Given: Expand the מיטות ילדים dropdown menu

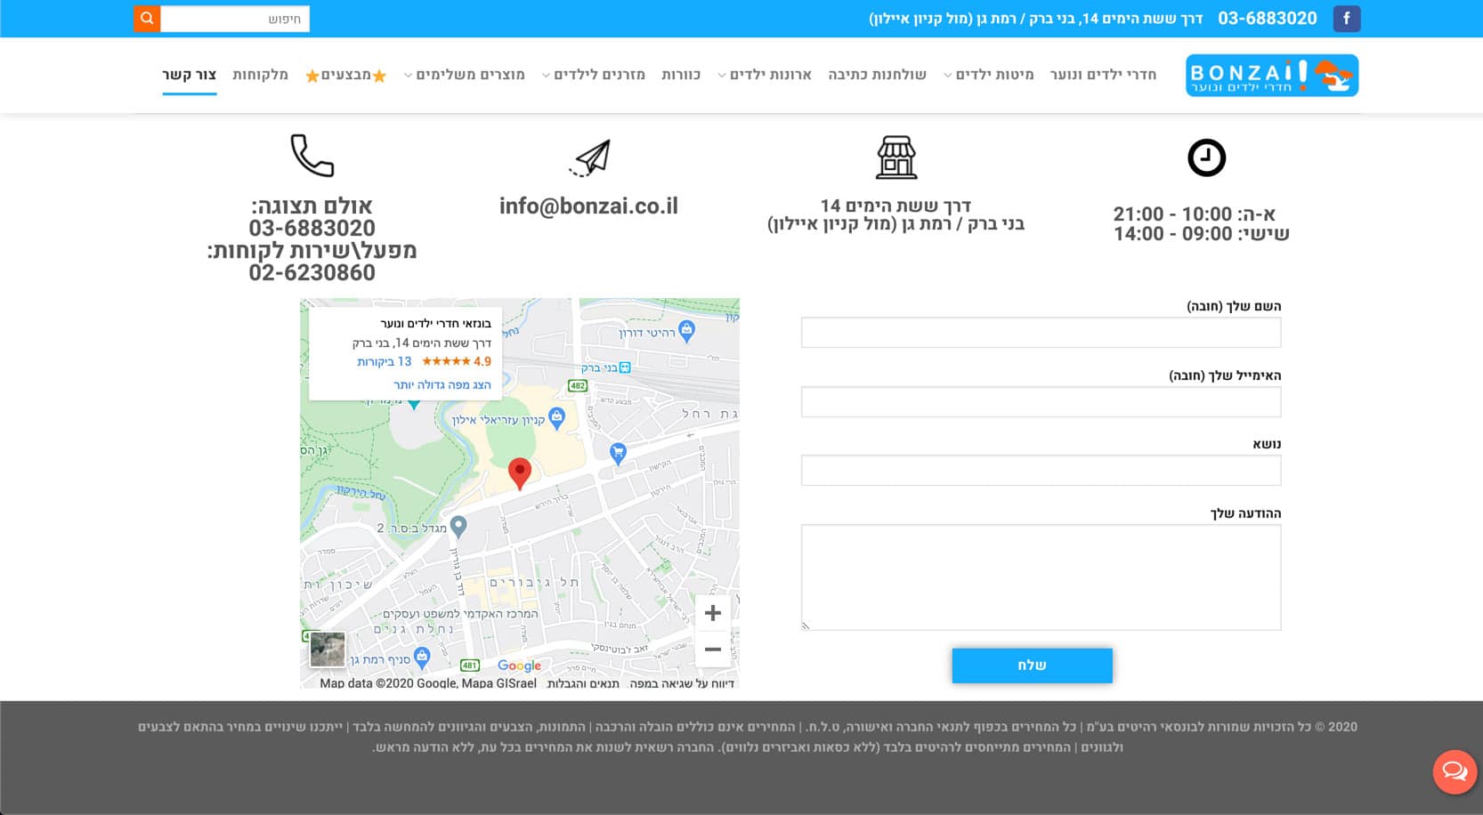Looking at the screenshot, I should coord(988,75).
